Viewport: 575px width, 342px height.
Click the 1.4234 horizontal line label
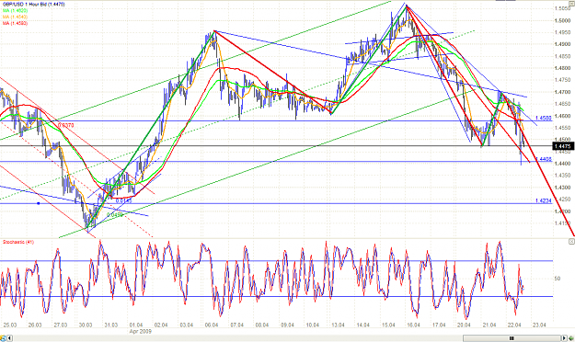click(x=544, y=200)
